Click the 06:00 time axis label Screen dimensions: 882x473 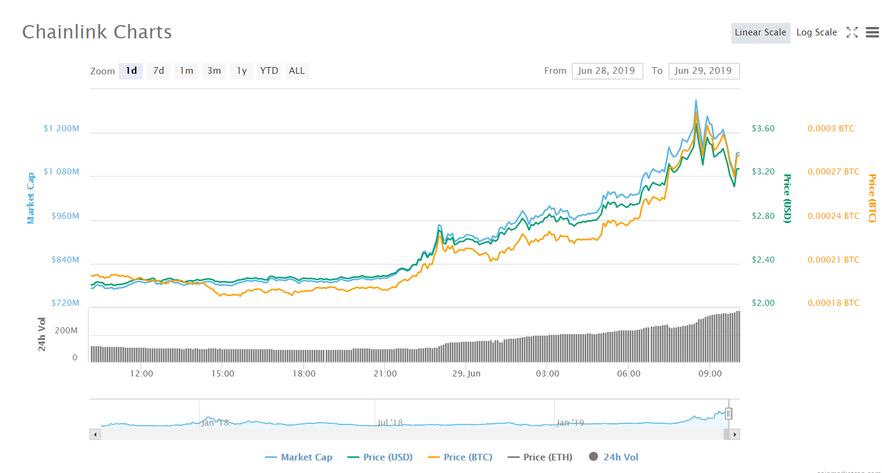coord(628,373)
